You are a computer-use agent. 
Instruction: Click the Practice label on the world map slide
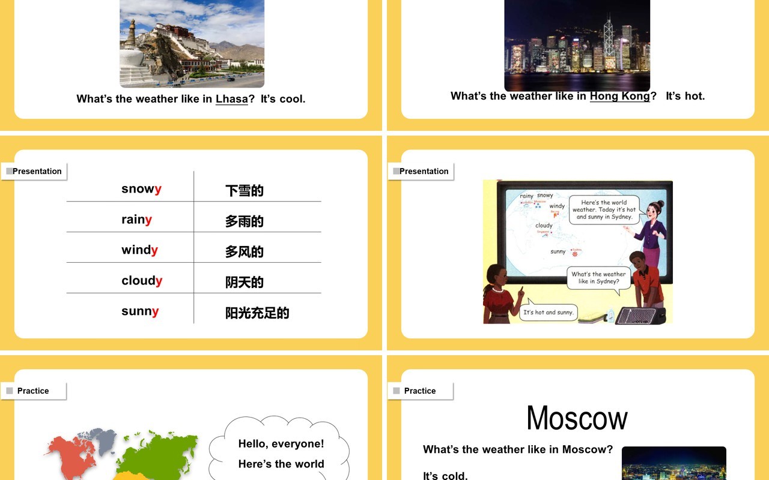34,391
